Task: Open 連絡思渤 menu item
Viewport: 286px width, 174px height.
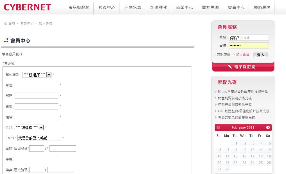Action: [262, 8]
